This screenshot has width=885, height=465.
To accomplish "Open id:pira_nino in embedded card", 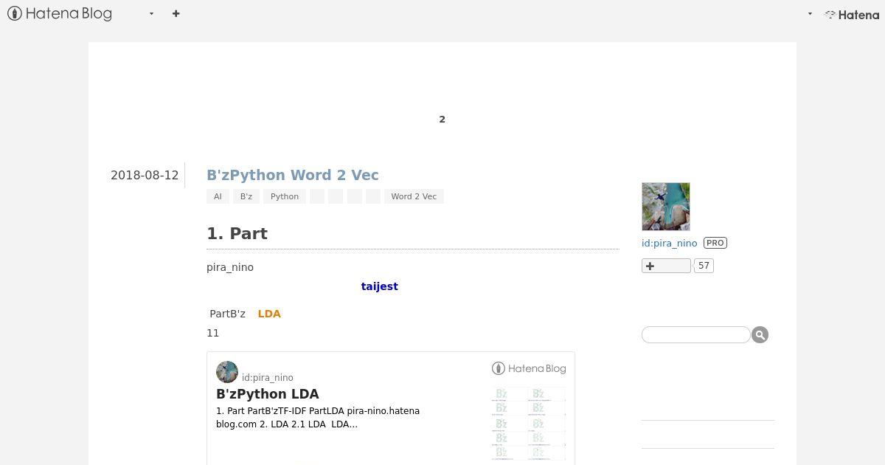I will 268,378.
